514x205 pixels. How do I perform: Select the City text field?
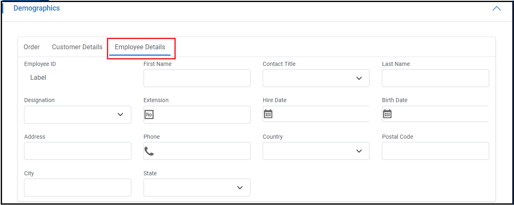click(x=77, y=188)
